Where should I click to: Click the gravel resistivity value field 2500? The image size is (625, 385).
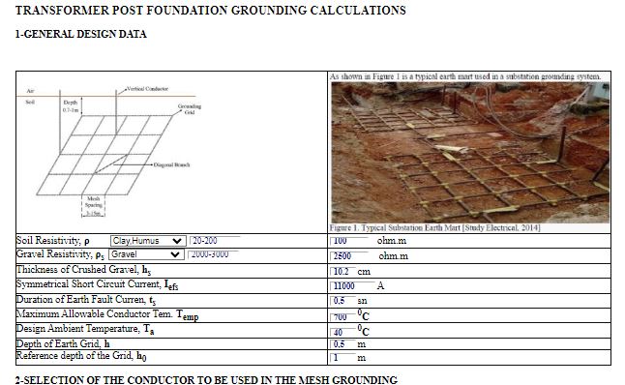(349, 256)
